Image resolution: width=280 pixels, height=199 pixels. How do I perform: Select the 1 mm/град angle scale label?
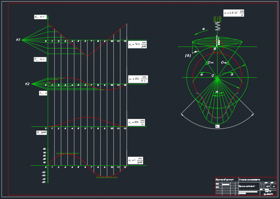coord(136,160)
